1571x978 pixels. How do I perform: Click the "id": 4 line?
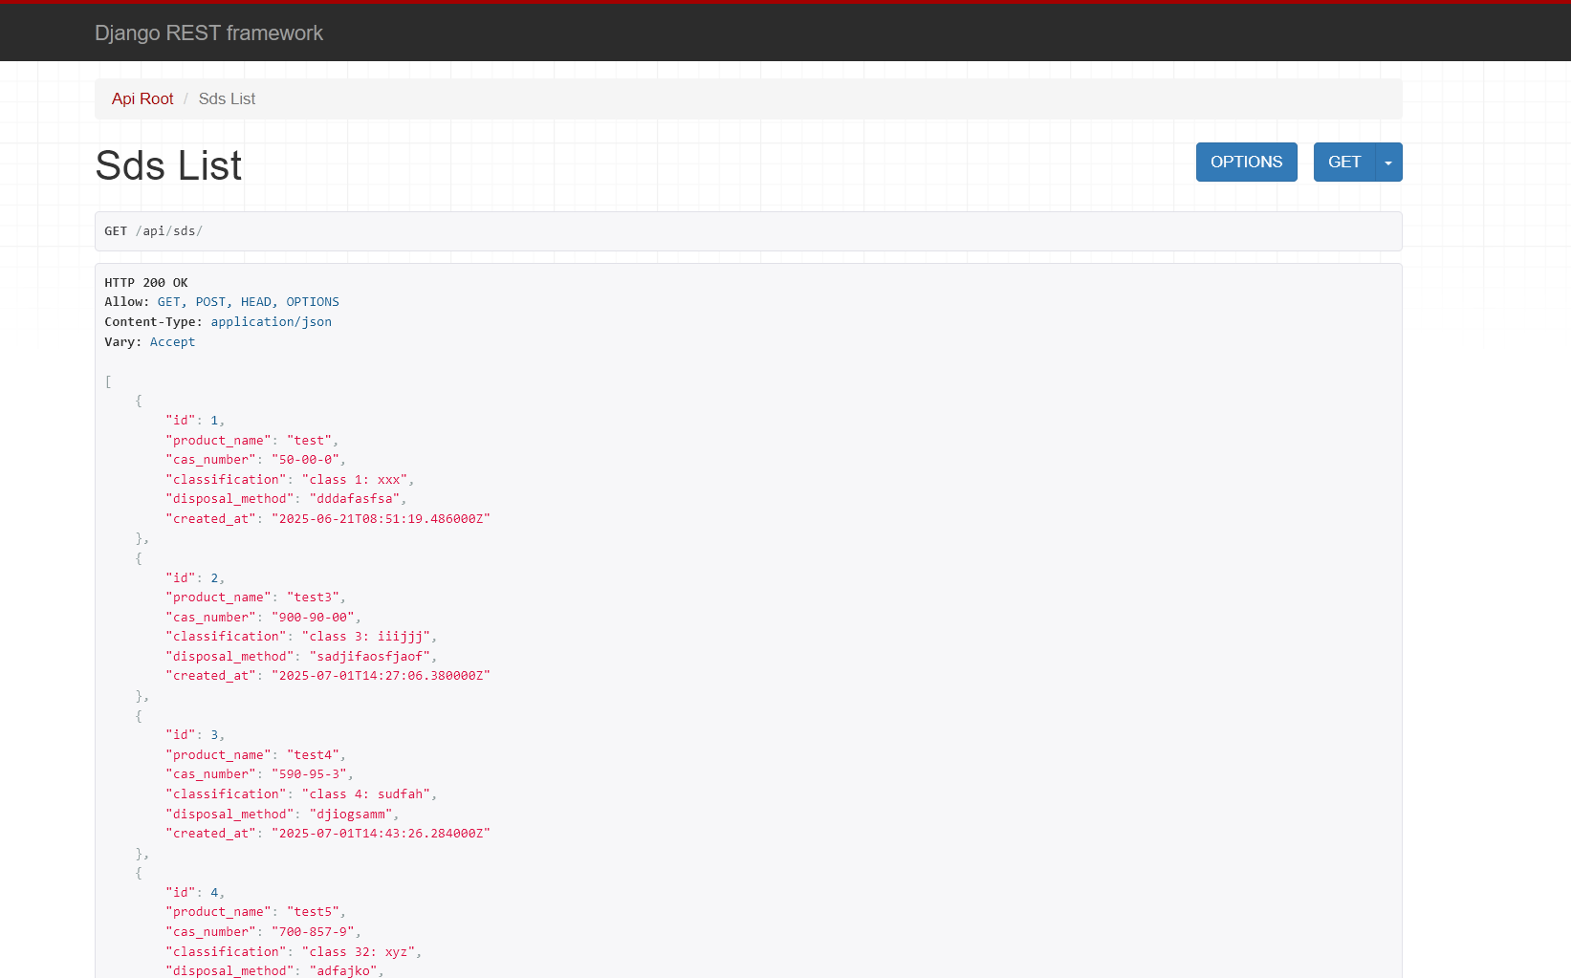click(195, 893)
